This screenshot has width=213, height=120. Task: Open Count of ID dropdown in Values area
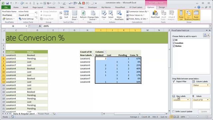(208, 100)
